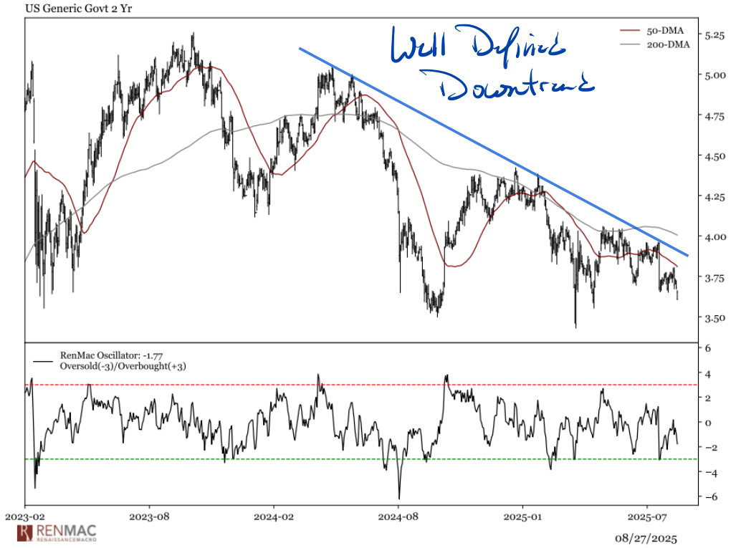Click the 08/27/2025 date stamp
The width and height of the screenshot is (736, 548).
click(646, 537)
